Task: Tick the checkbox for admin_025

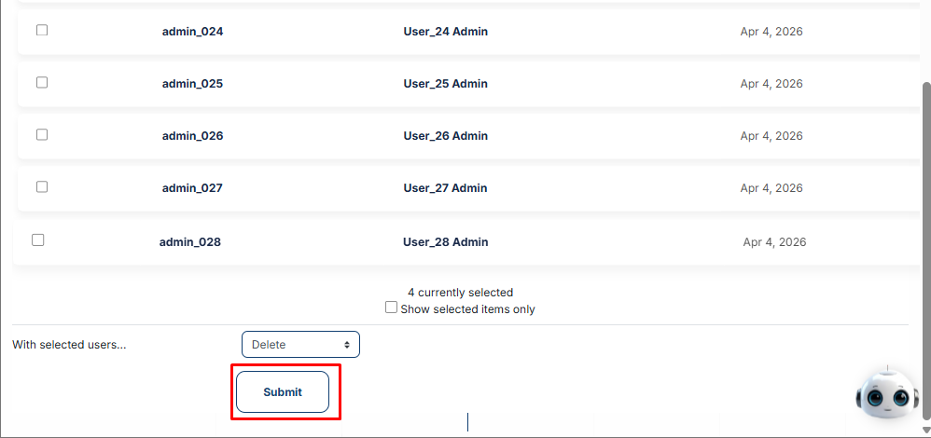Action: (x=42, y=83)
